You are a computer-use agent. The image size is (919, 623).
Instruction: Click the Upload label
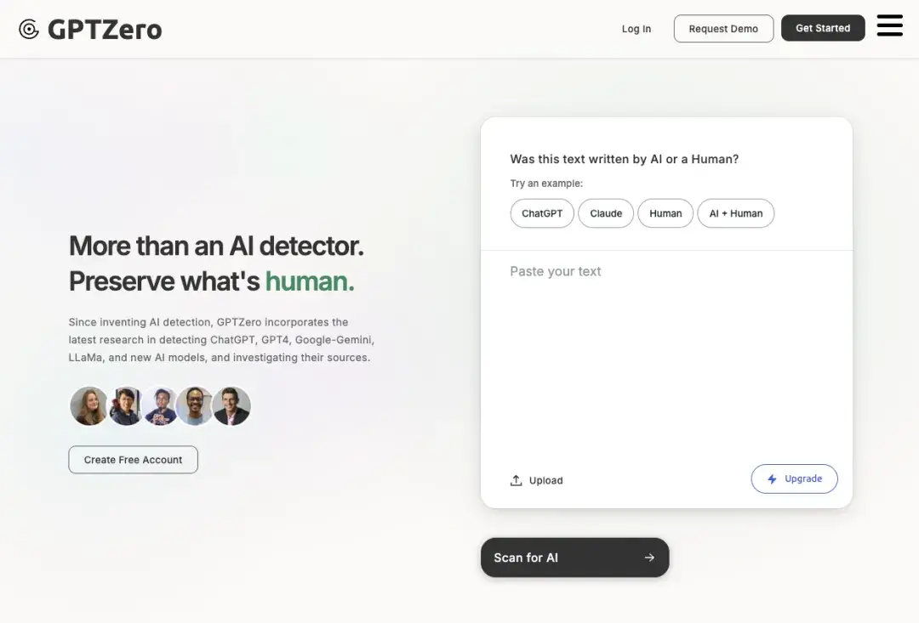point(545,480)
